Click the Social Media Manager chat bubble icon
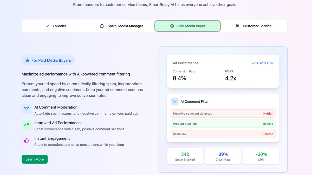The width and height of the screenshot is (312, 175). tap(102, 26)
